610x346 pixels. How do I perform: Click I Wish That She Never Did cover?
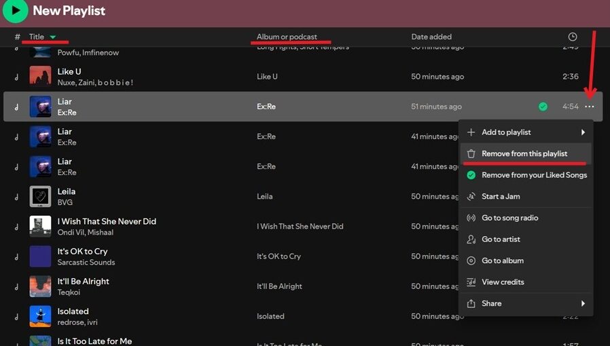coord(41,226)
